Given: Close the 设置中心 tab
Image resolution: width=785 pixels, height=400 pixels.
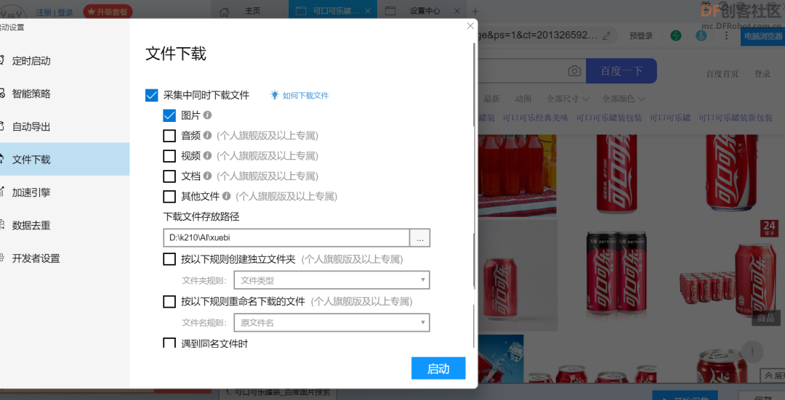Looking at the screenshot, I should (458, 11).
